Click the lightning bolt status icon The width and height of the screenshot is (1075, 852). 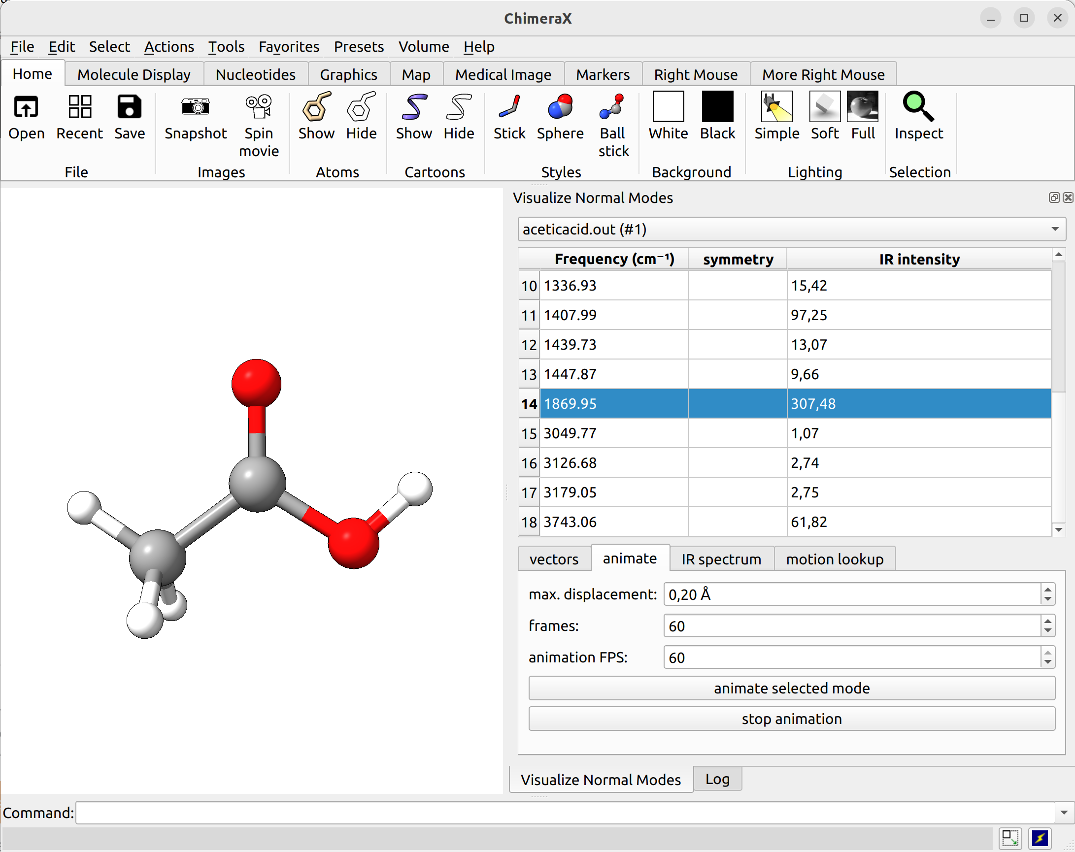[1040, 838]
